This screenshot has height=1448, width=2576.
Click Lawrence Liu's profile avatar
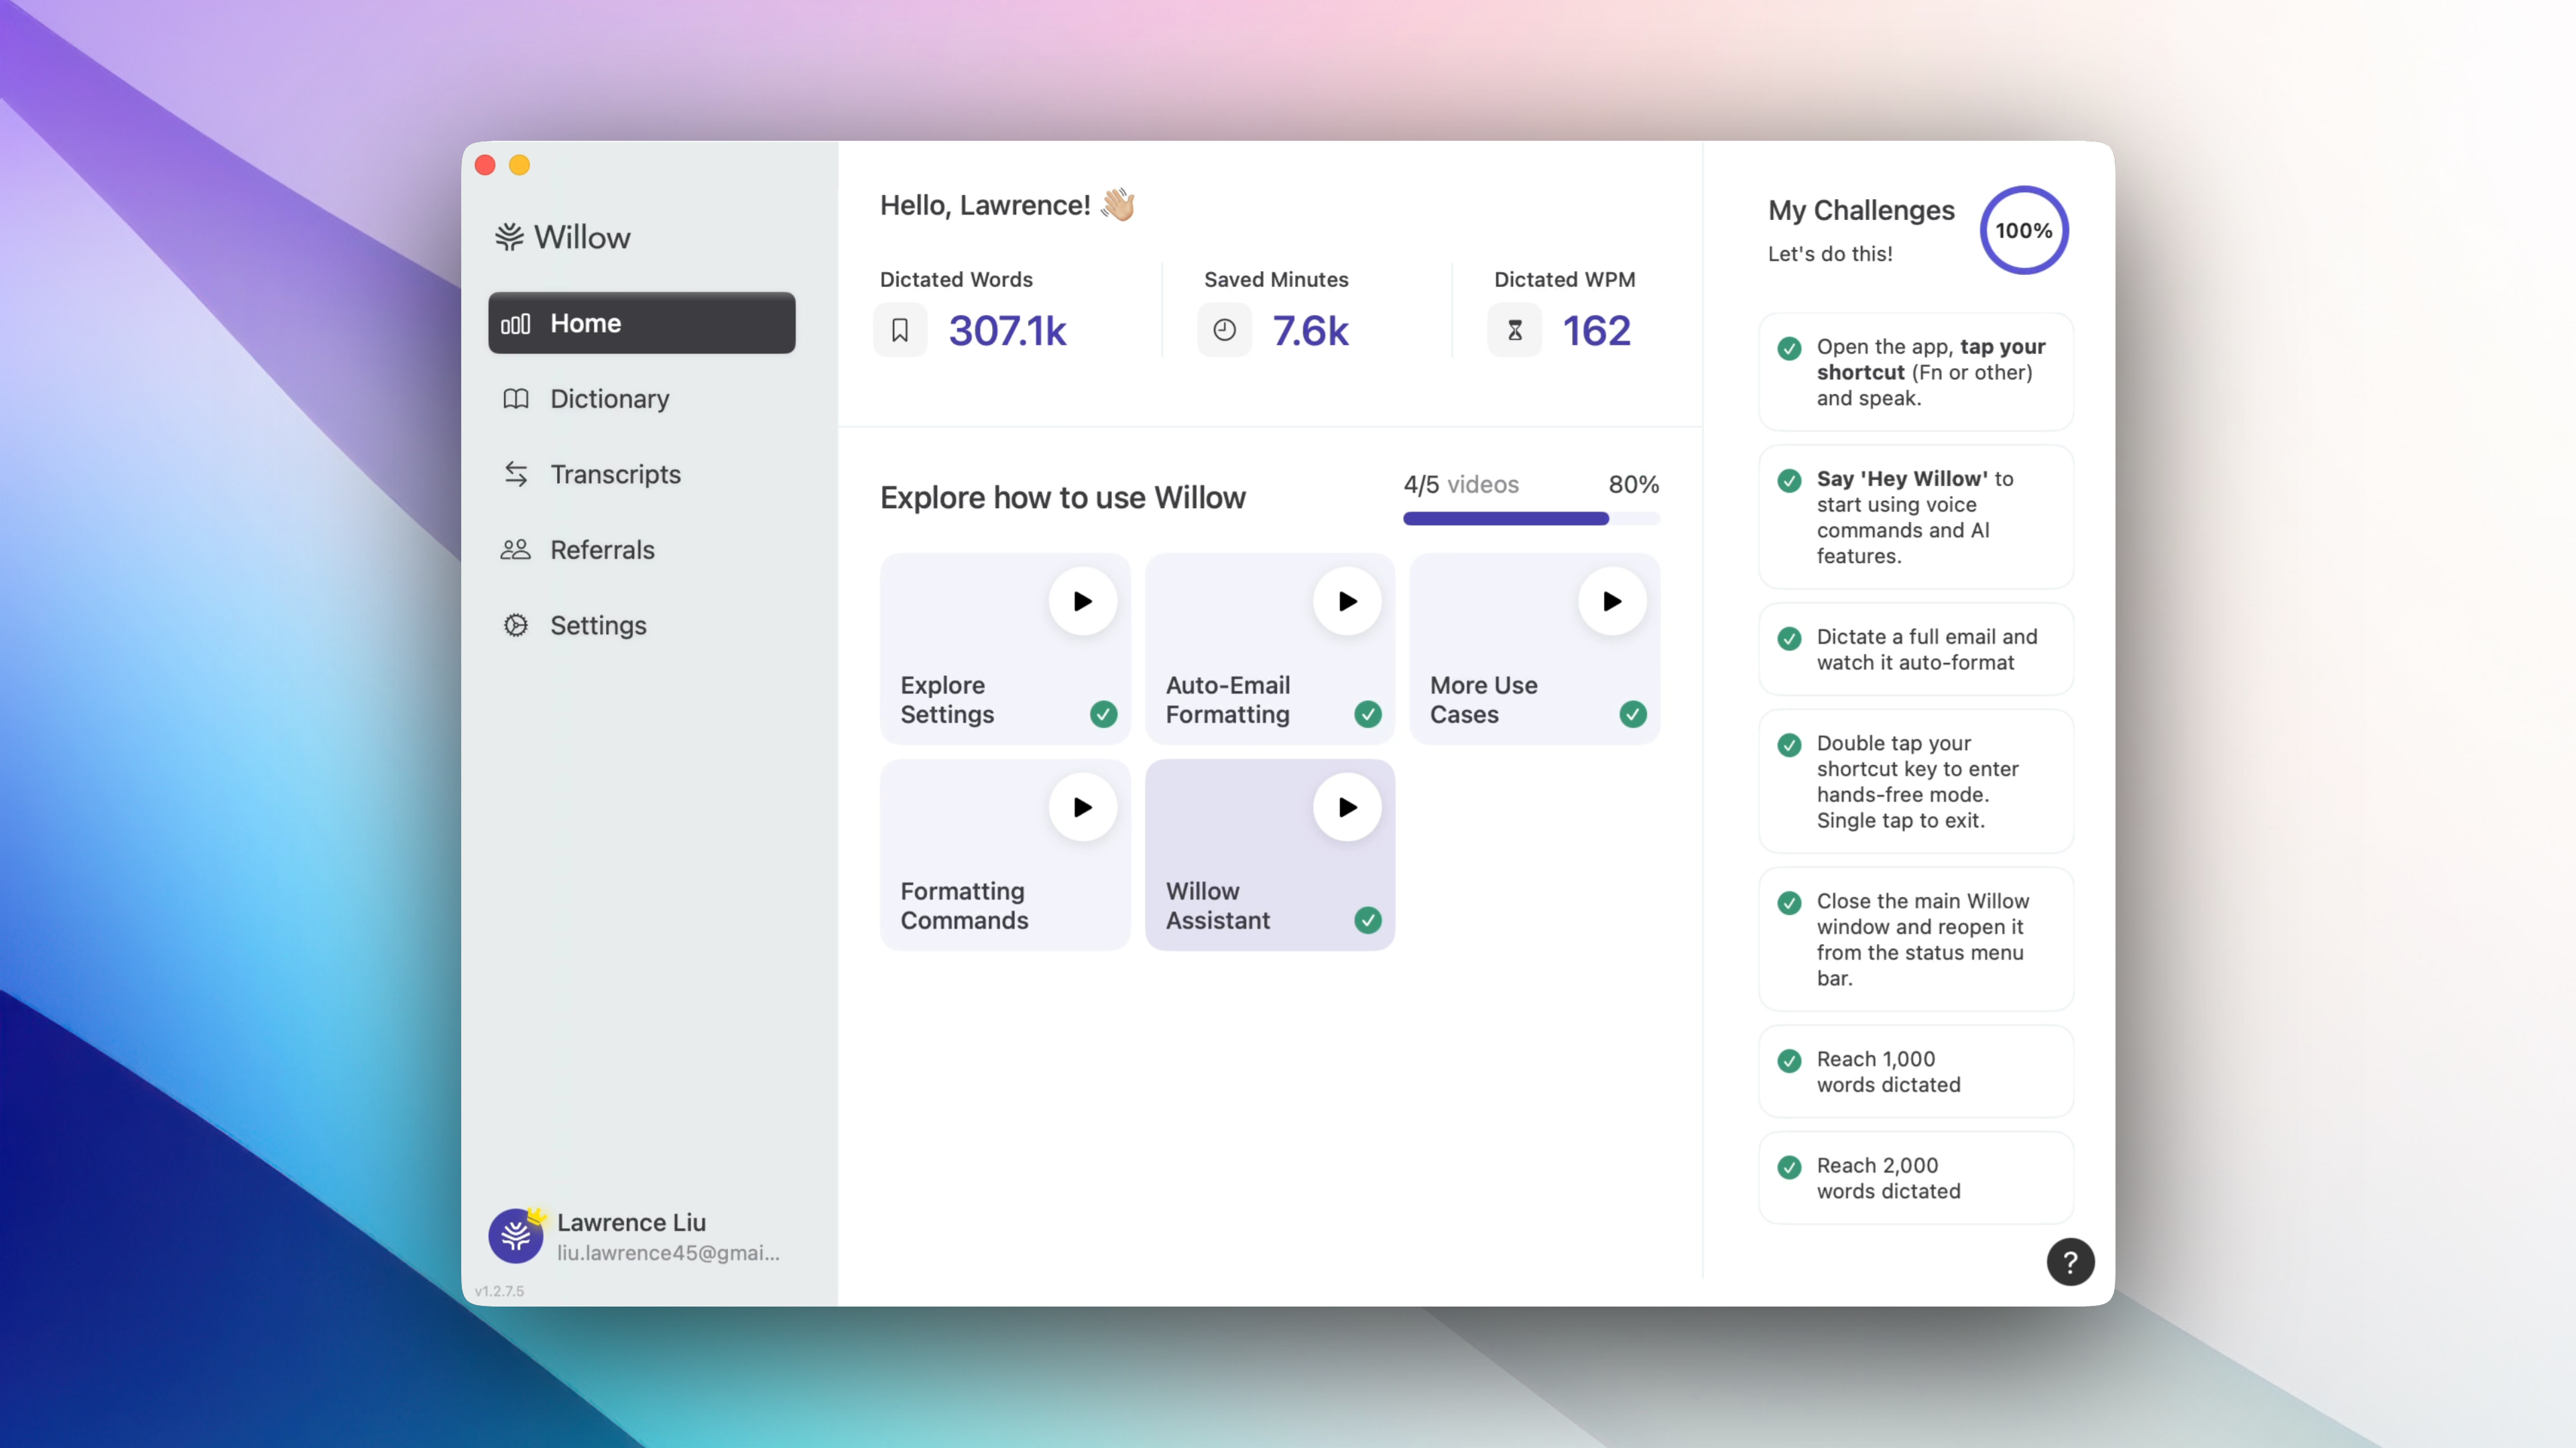[x=515, y=1236]
